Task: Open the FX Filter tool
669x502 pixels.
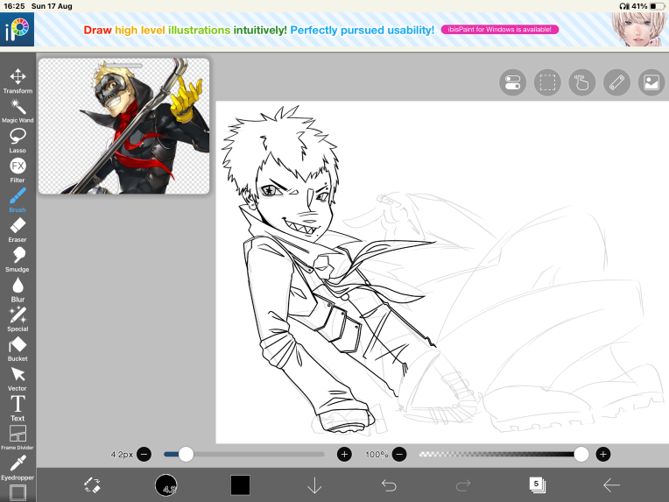Action: click(18, 171)
